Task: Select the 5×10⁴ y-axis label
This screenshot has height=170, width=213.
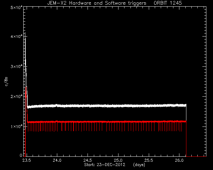Action: (16, 7)
